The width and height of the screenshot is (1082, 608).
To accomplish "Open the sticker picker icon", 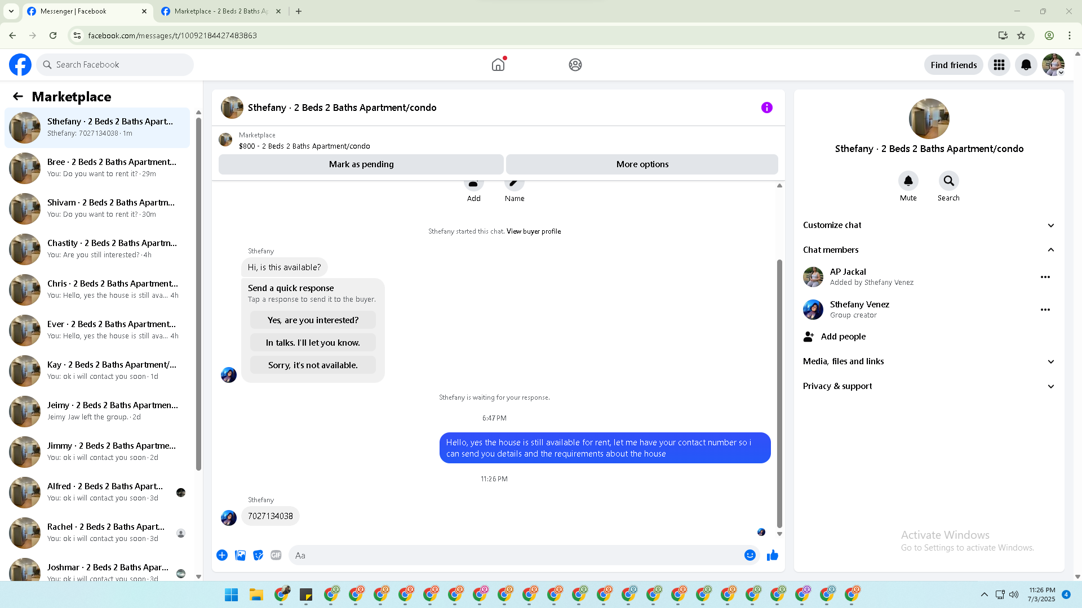I will (x=258, y=555).
